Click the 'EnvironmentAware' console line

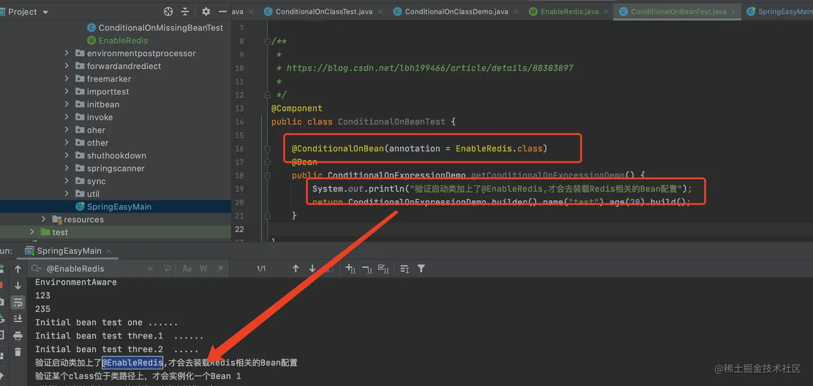pos(76,282)
